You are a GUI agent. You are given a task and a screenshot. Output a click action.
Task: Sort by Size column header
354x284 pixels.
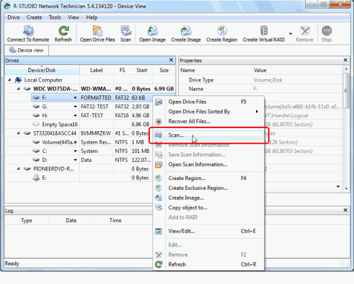tap(164, 70)
